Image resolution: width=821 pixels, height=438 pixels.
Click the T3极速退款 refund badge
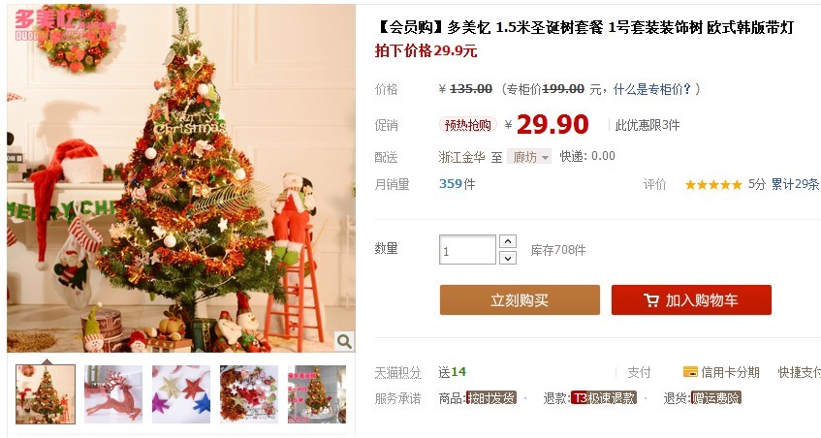(x=604, y=398)
